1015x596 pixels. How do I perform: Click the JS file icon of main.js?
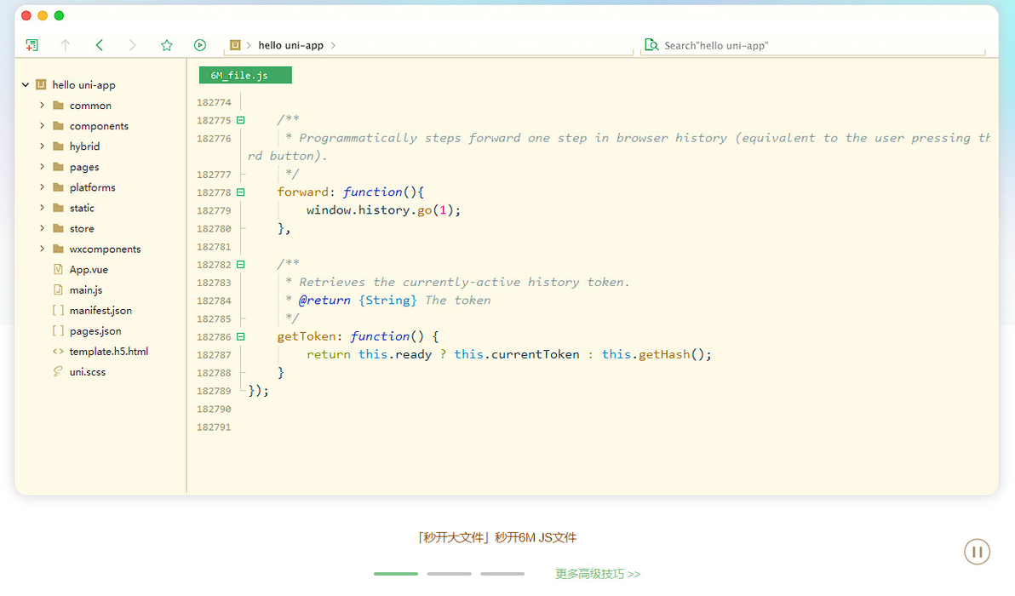coord(58,289)
